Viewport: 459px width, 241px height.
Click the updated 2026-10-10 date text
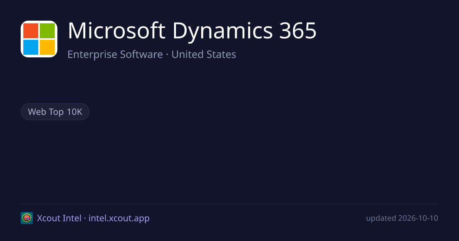[402, 218]
